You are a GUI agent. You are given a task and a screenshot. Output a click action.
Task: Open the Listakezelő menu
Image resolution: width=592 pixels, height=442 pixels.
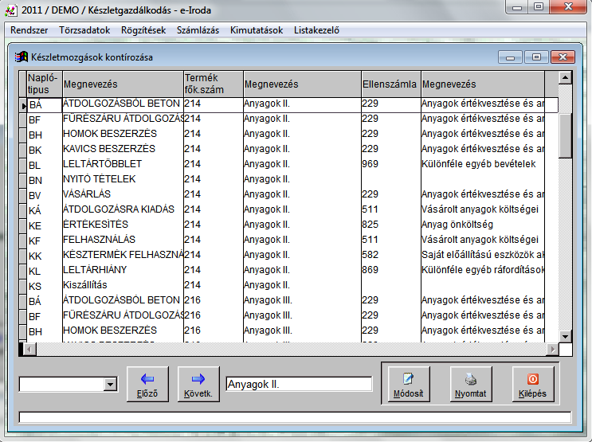[318, 30]
